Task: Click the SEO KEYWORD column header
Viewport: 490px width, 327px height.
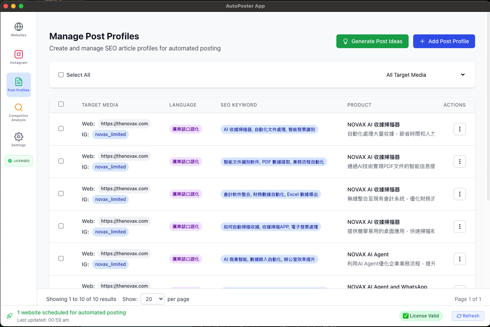Action: tap(239, 105)
